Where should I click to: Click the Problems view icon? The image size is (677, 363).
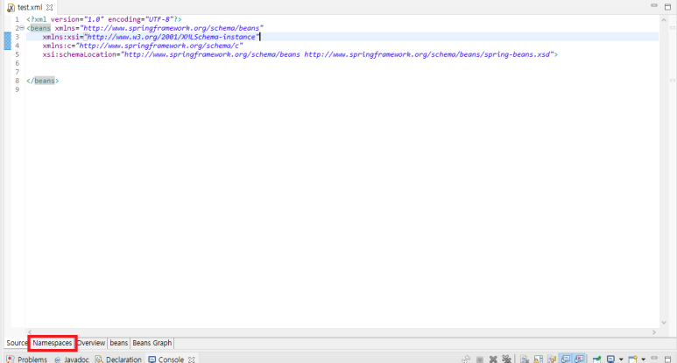click(11, 359)
